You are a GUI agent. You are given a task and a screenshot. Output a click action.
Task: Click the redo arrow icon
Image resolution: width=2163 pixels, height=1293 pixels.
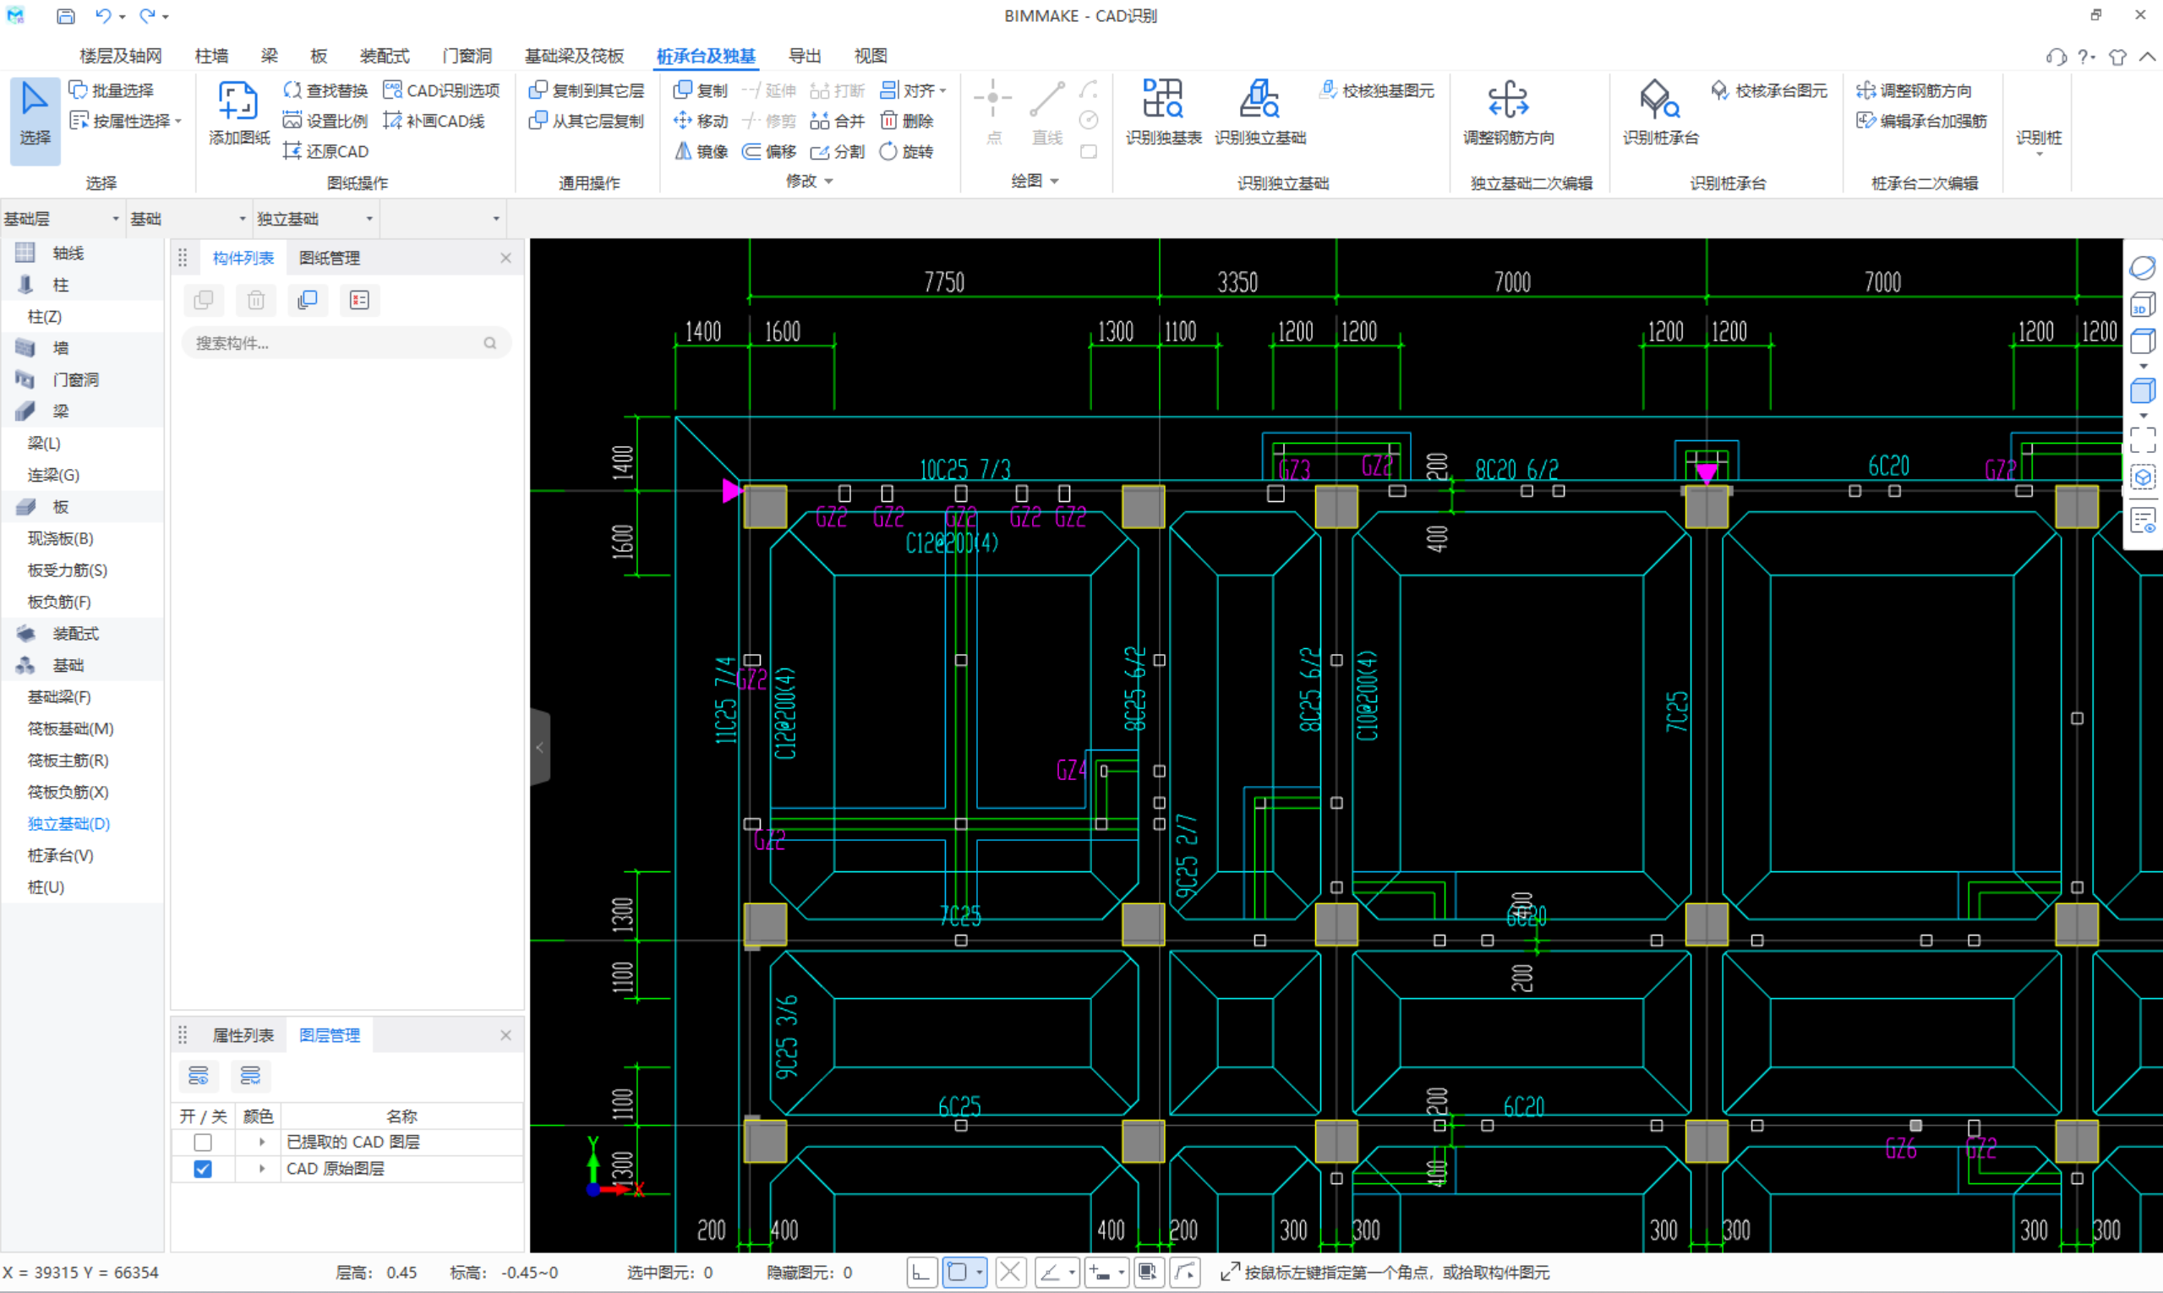tap(147, 16)
